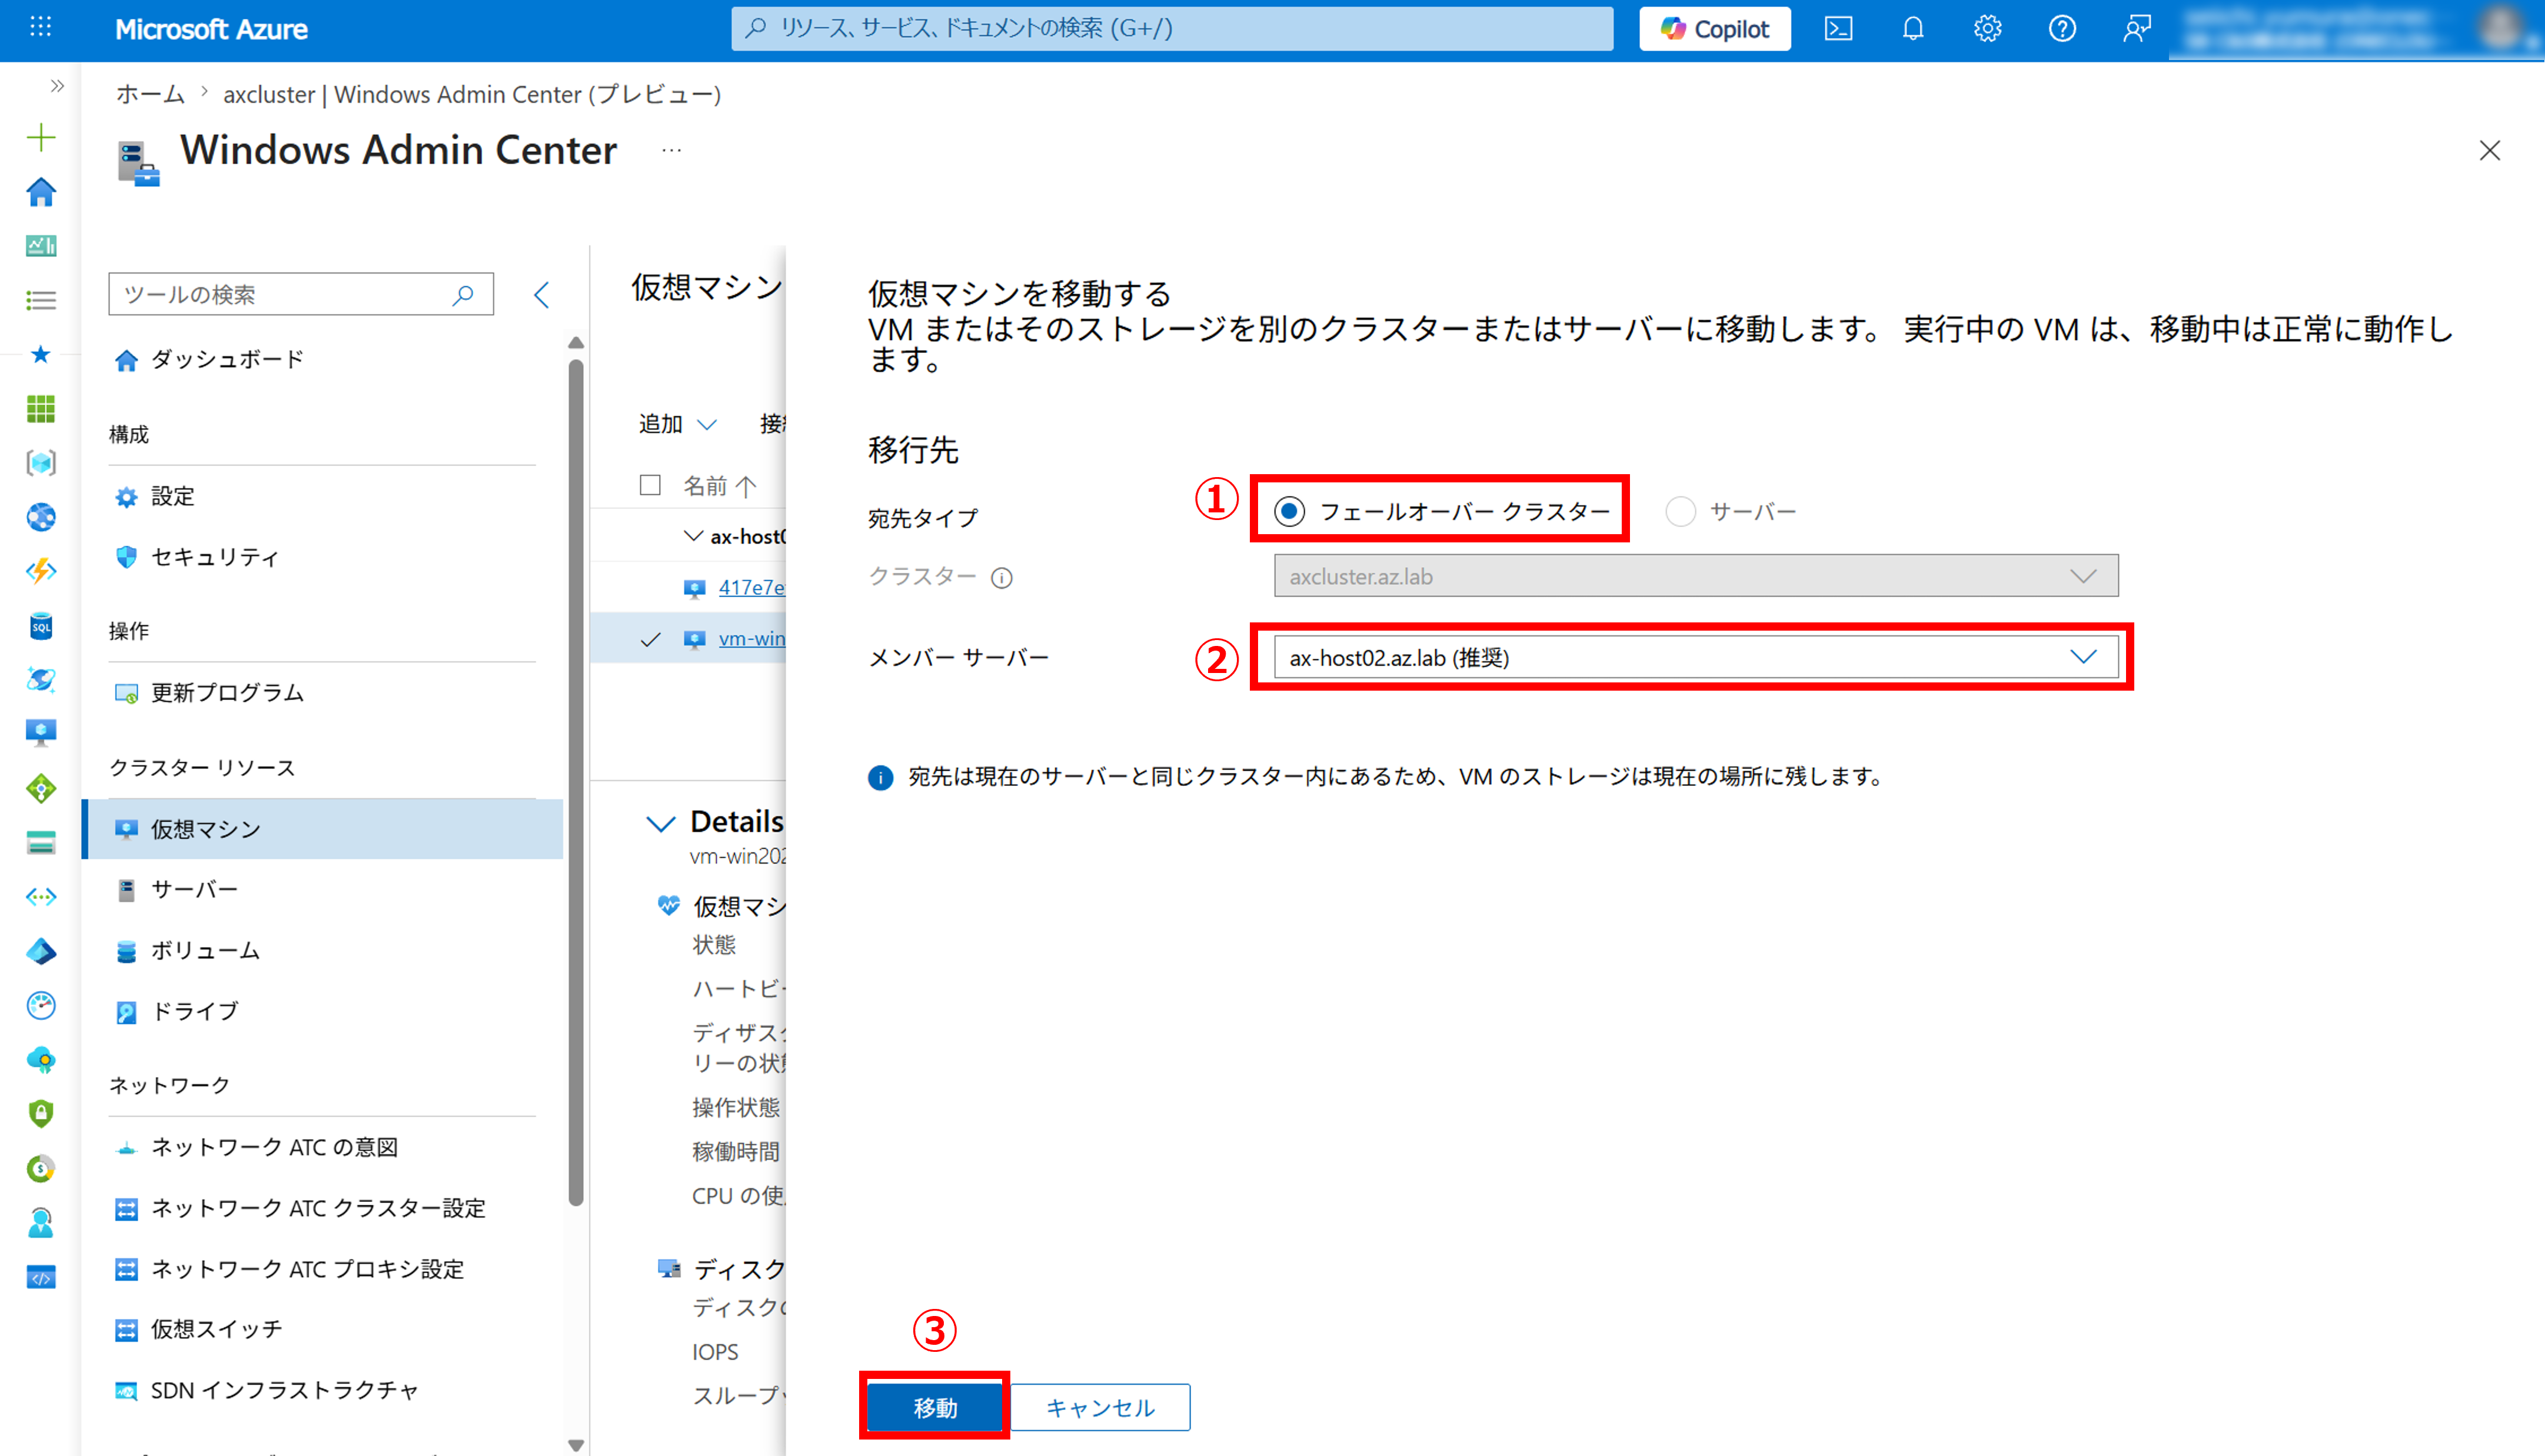Click the feedback person icon in header
The image size is (2545, 1456).
2136,29
